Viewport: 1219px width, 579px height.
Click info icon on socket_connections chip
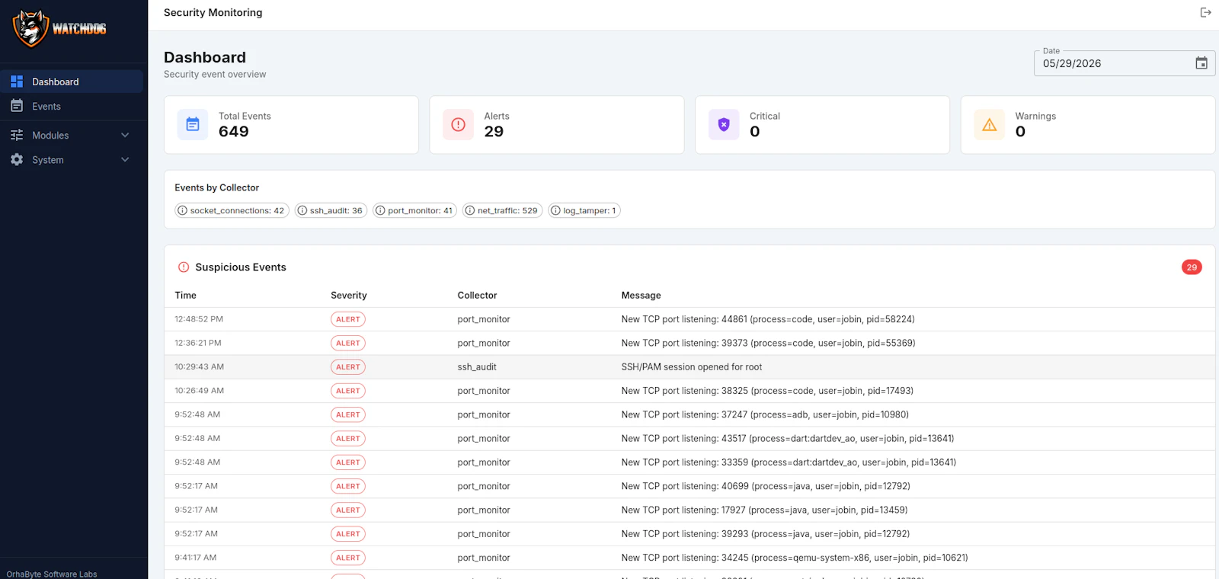182,210
